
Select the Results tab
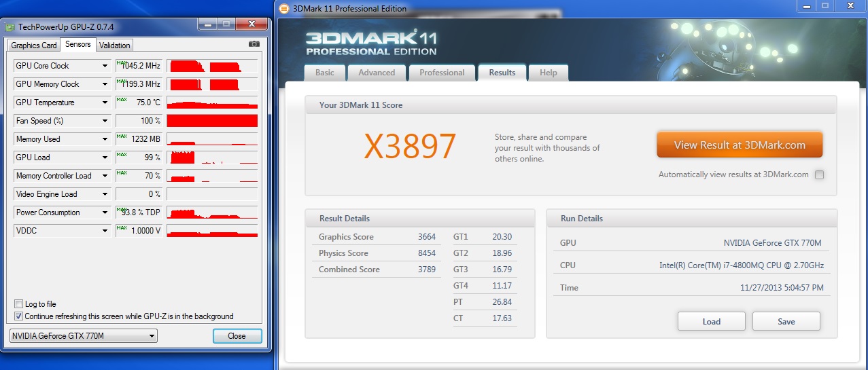502,72
